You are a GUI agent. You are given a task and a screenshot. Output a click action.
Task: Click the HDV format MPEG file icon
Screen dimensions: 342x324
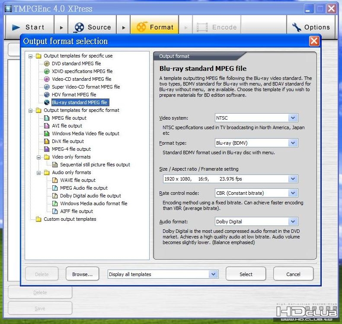(47, 95)
